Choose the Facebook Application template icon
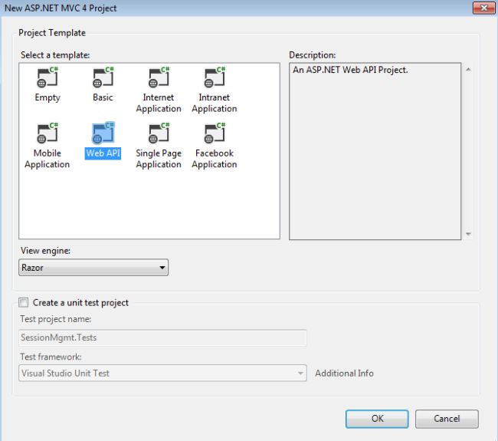The height and width of the screenshot is (441, 498). 215,133
